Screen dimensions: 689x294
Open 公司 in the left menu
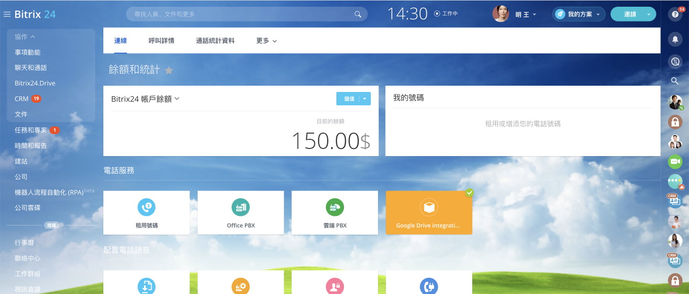click(x=21, y=177)
